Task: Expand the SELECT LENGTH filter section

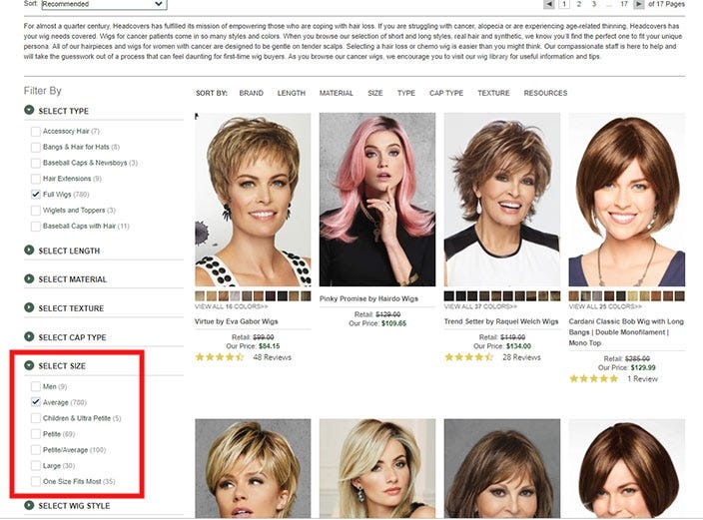Action: tap(69, 252)
